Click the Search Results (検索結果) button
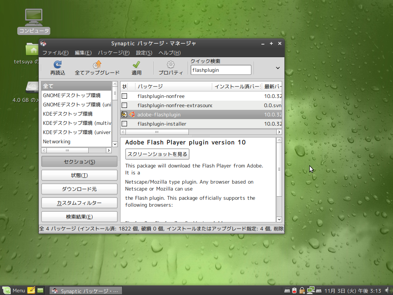This screenshot has width=393, height=295. click(x=79, y=217)
